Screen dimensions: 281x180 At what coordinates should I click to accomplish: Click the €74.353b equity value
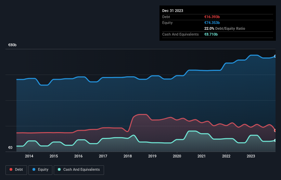212,23
